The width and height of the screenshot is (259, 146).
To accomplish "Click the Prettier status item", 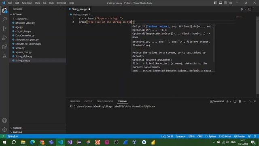I will tap(240, 136).
